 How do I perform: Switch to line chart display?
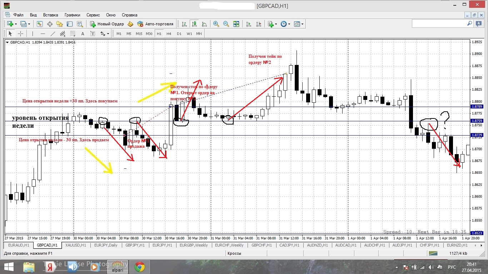tap(204, 24)
